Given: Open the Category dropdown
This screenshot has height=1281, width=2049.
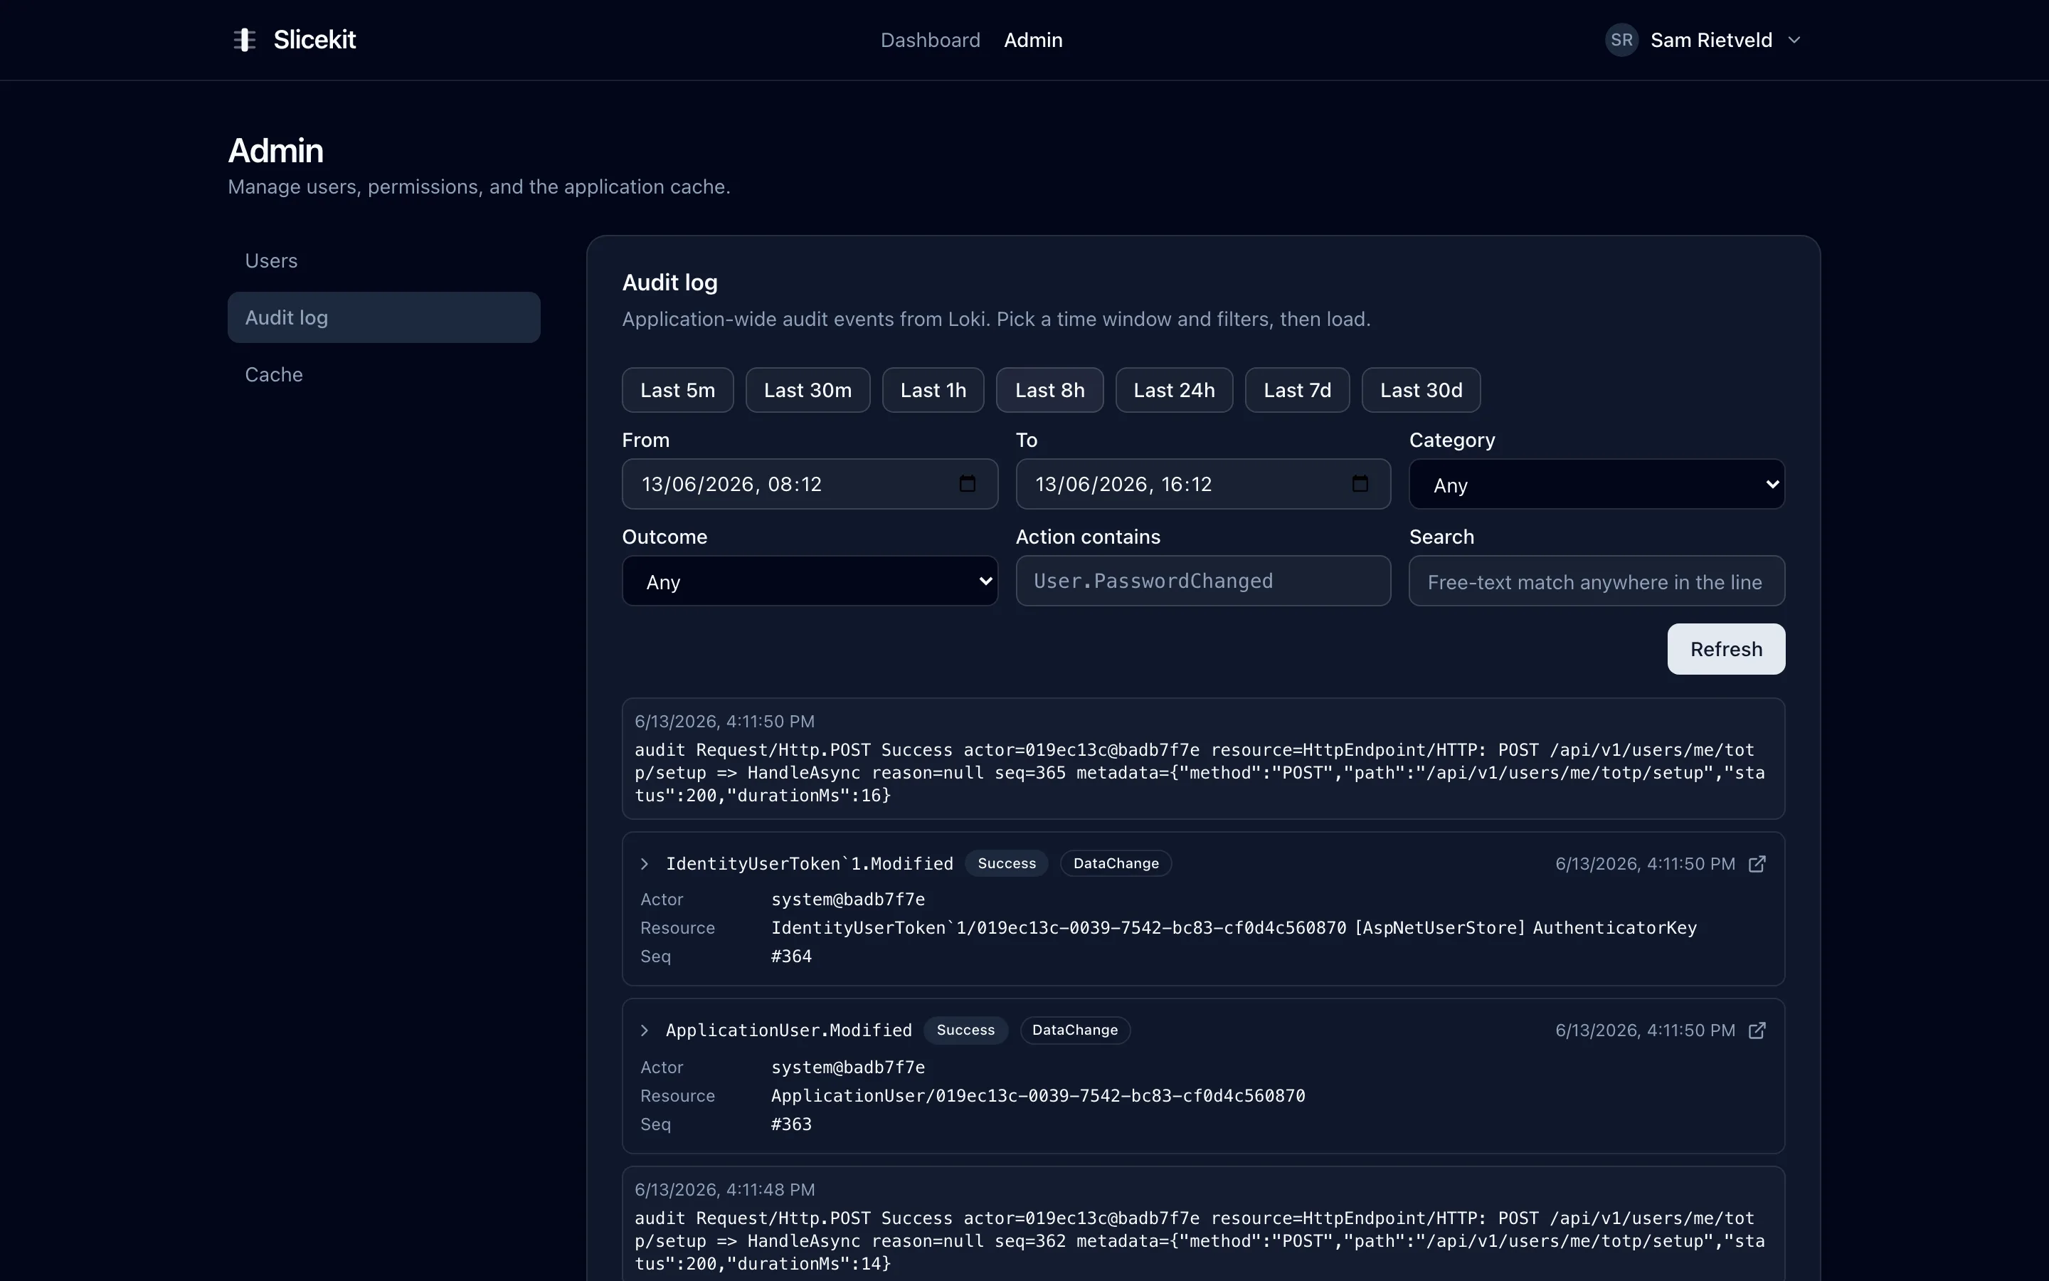Looking at the screenshot, I should click(1597, 485).
